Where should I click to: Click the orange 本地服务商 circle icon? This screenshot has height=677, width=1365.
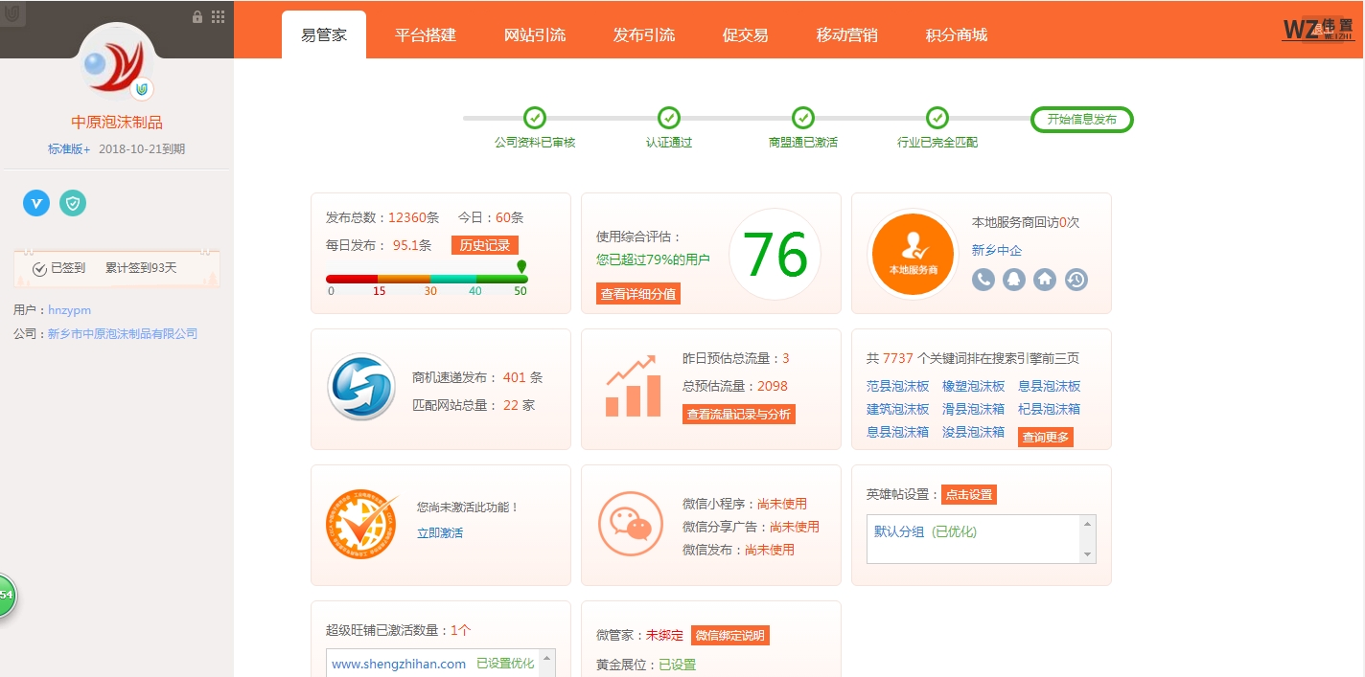point(913,254)
